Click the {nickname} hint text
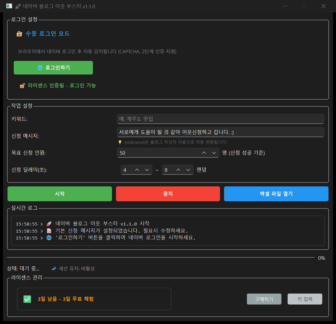Image resolution: width=336 pixels, height=324 pixels. click(176, 142)
